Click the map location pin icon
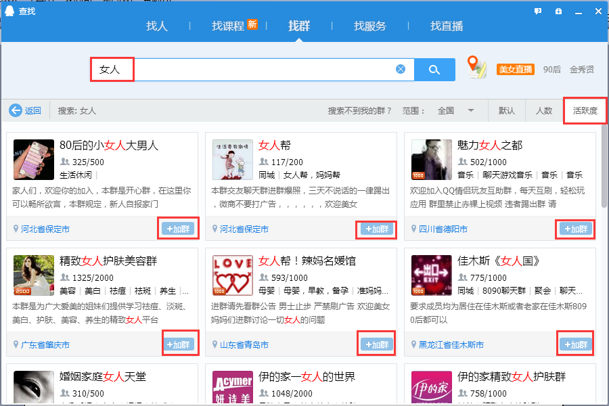This screenshot has width=609, height=406. tap(476, 67)
